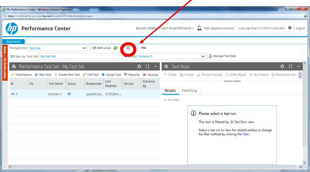This screenshot has width=310, height=172.
Task: Click Test Runs toolbar scroll down arrow
Action: (x=301, y=77)
